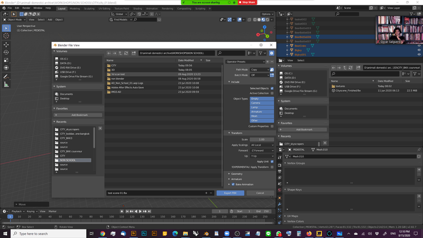Activate the Measure tool icon
The width and height of the screenshot is (423, 238).
(6, 85)
